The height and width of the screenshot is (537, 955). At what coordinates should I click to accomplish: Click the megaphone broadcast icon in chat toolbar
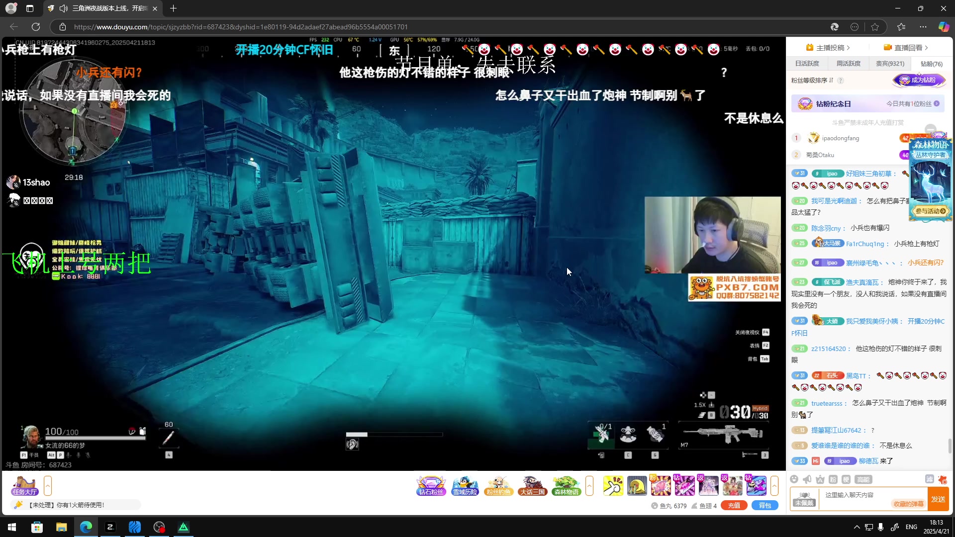click(x=807, y=479)
